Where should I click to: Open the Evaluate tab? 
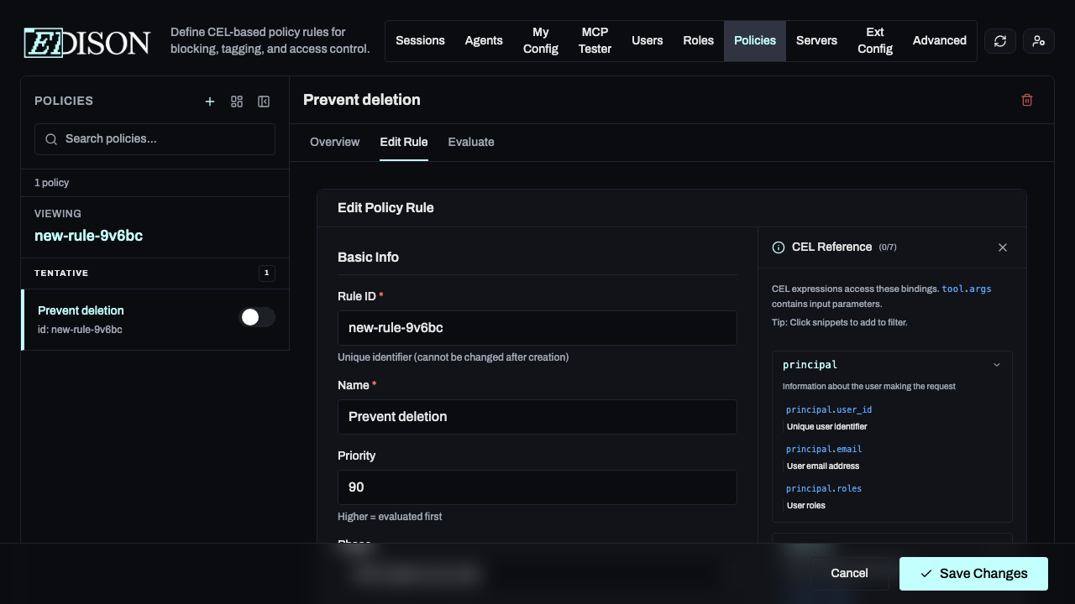(x=470, y=142)
